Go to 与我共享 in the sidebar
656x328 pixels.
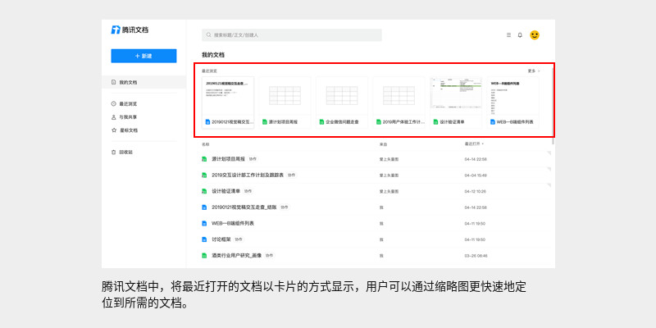coord(128,117)
